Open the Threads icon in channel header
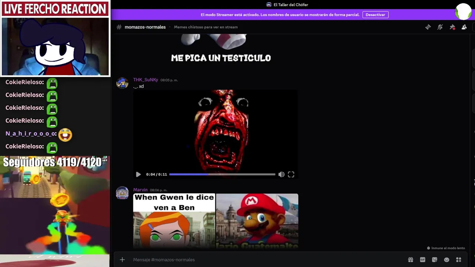The height and width of the screenshot is (267, 475). pos(428,27)
